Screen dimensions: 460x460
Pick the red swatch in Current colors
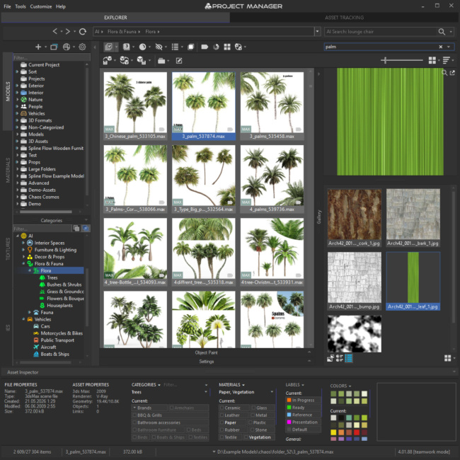[x=357, y=432]
